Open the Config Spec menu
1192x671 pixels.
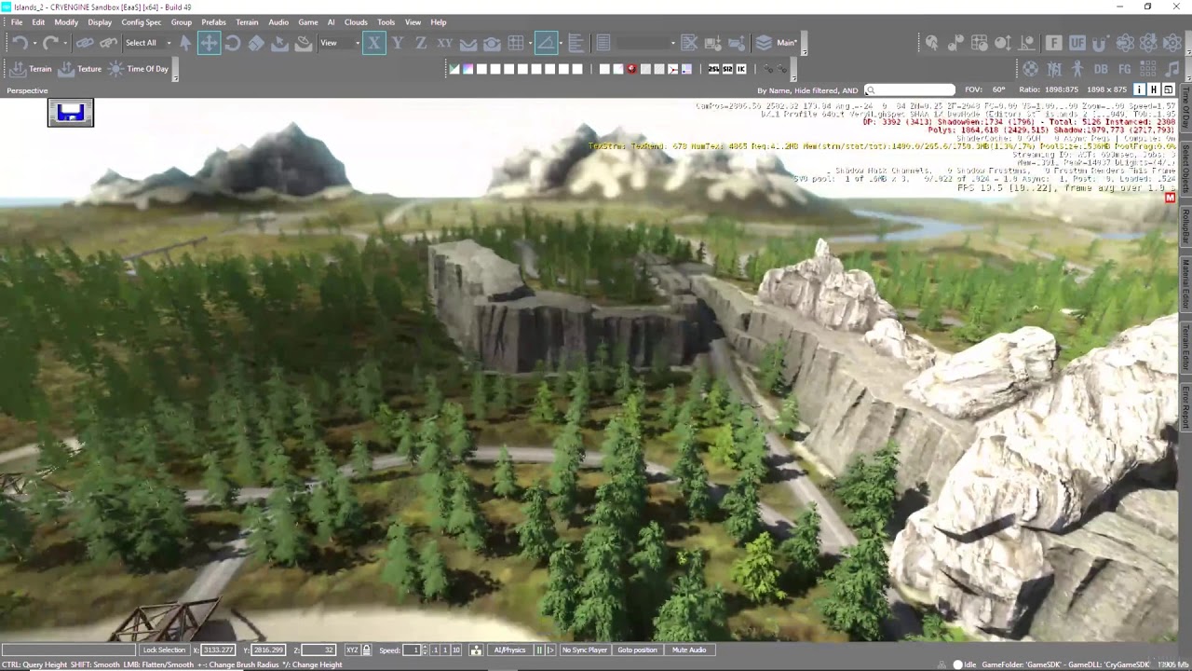[142, 21]
